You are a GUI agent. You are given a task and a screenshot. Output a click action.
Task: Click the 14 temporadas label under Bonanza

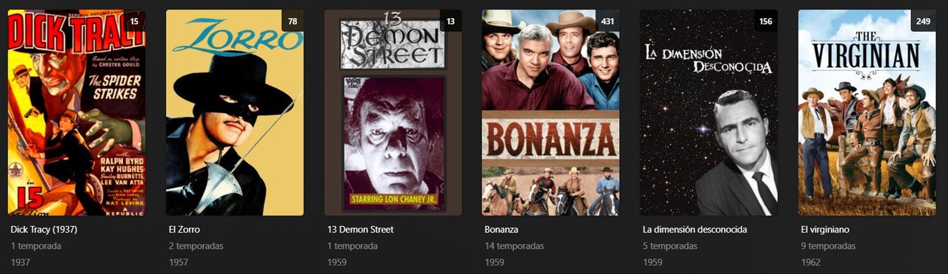point(514,246)
